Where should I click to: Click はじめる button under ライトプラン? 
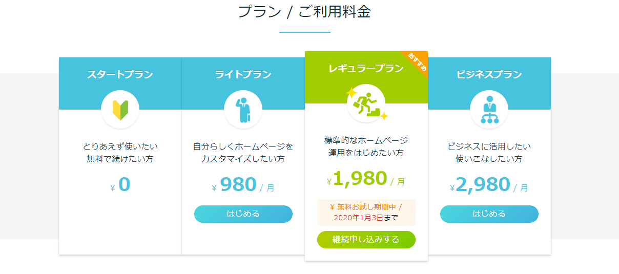point(243,214)
